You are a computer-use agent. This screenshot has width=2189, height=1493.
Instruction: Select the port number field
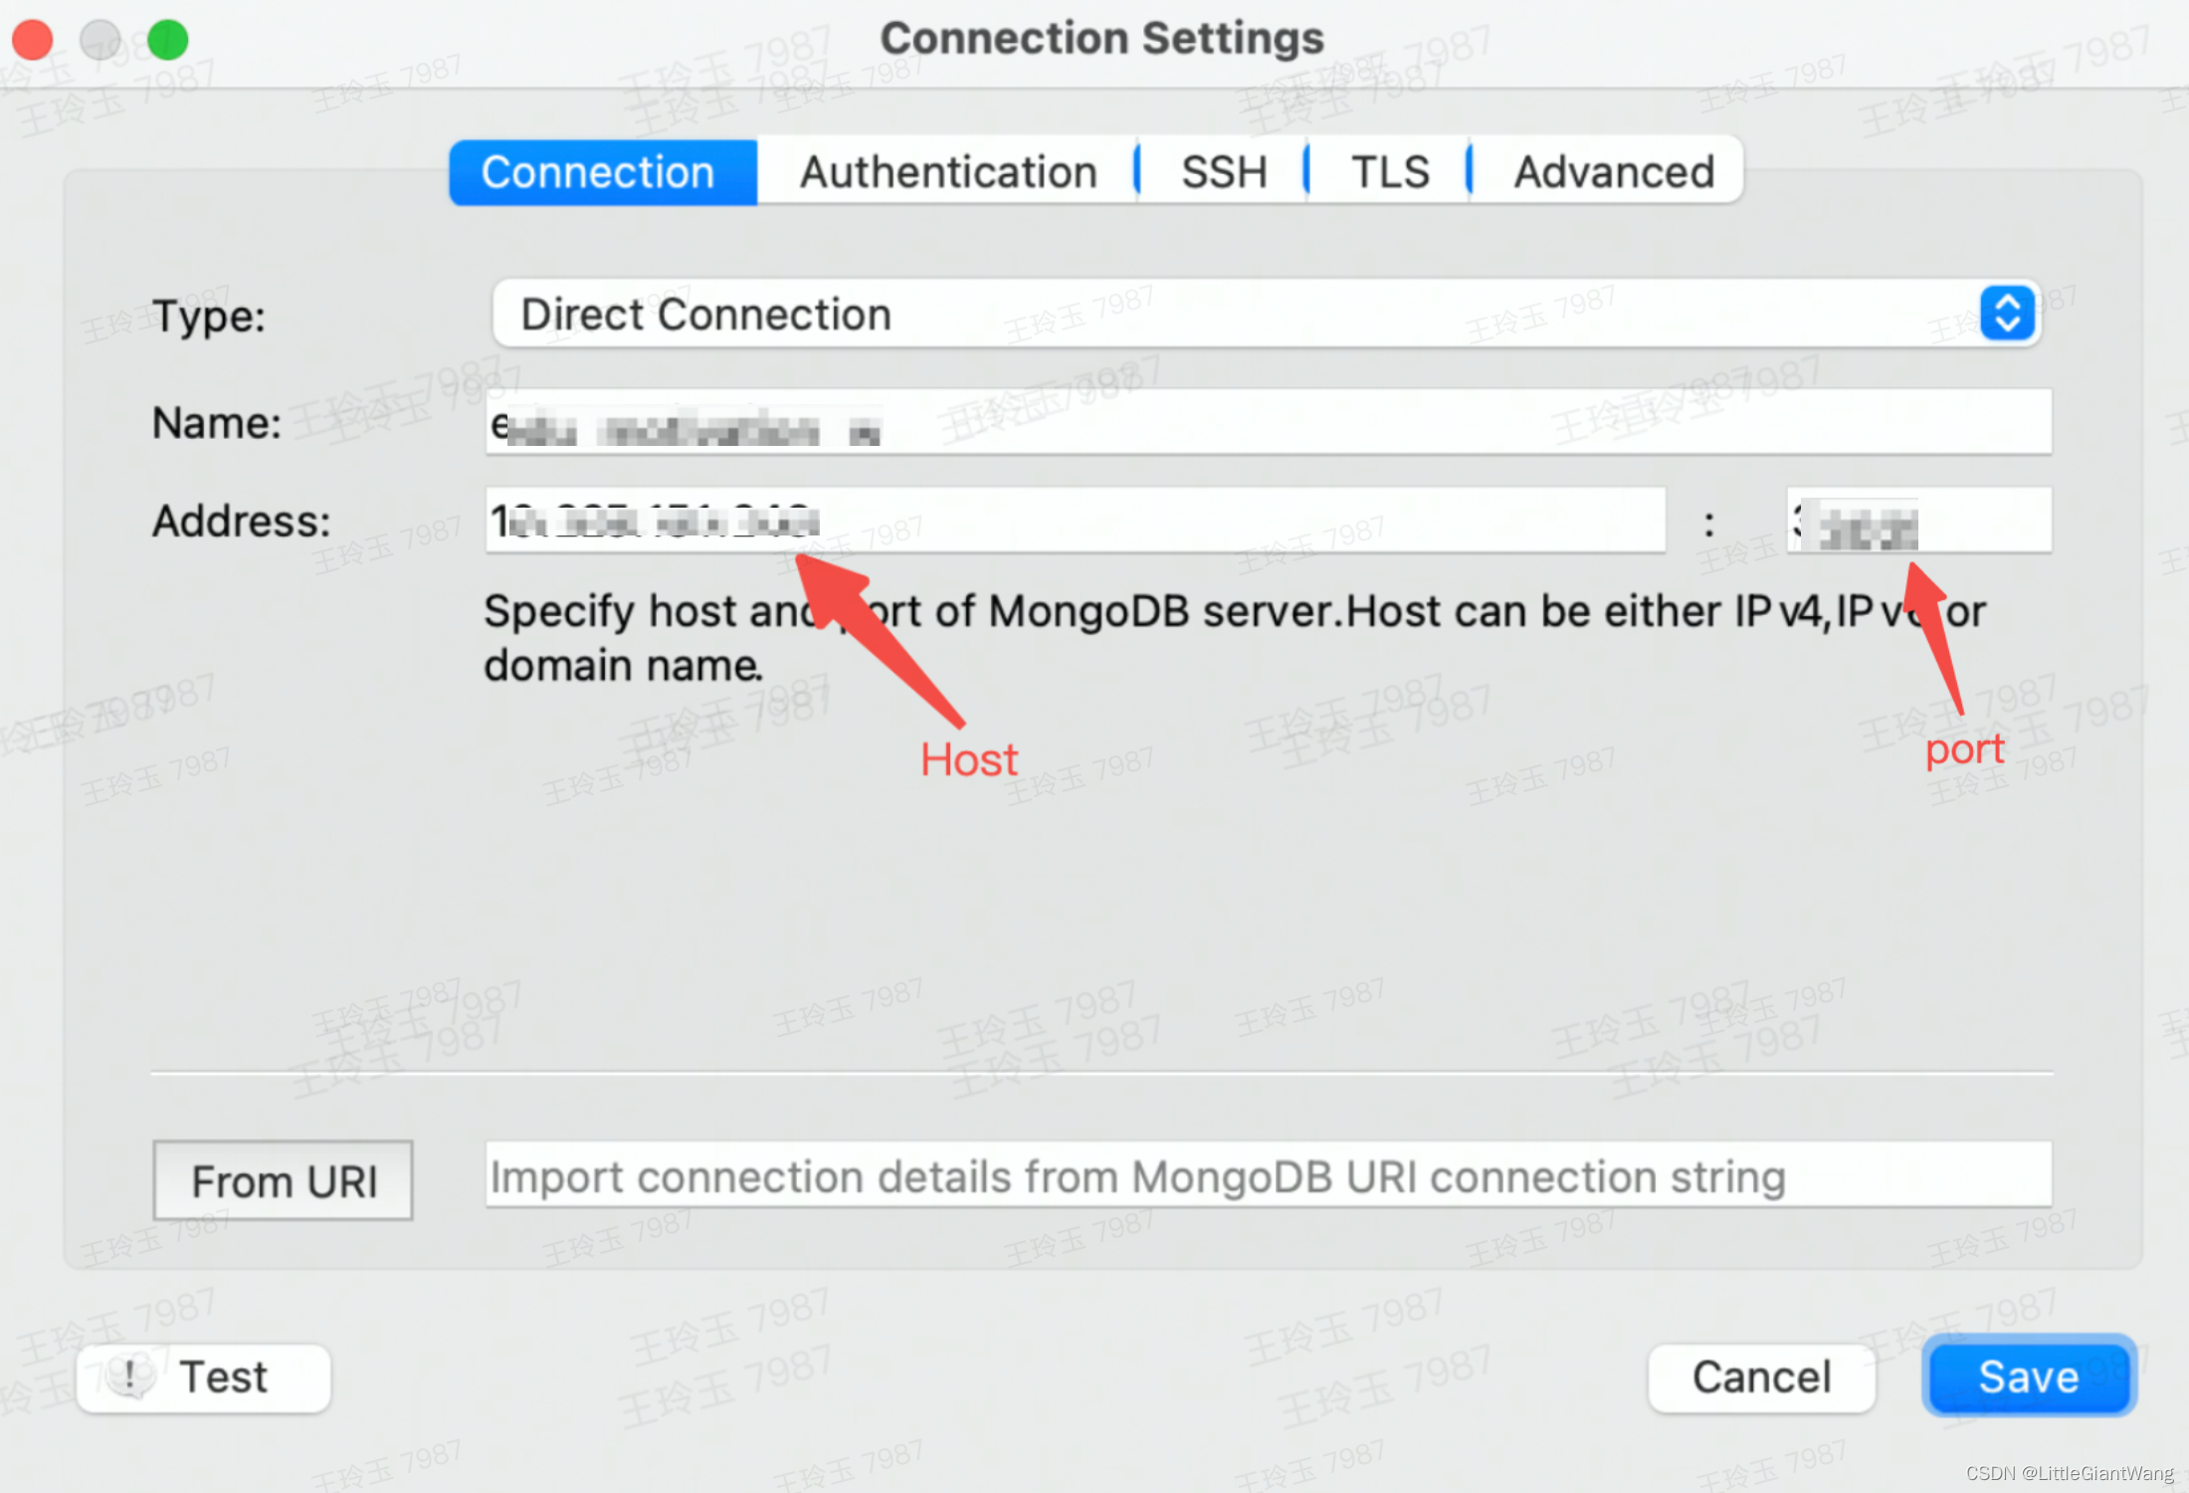pos(1918,520)
